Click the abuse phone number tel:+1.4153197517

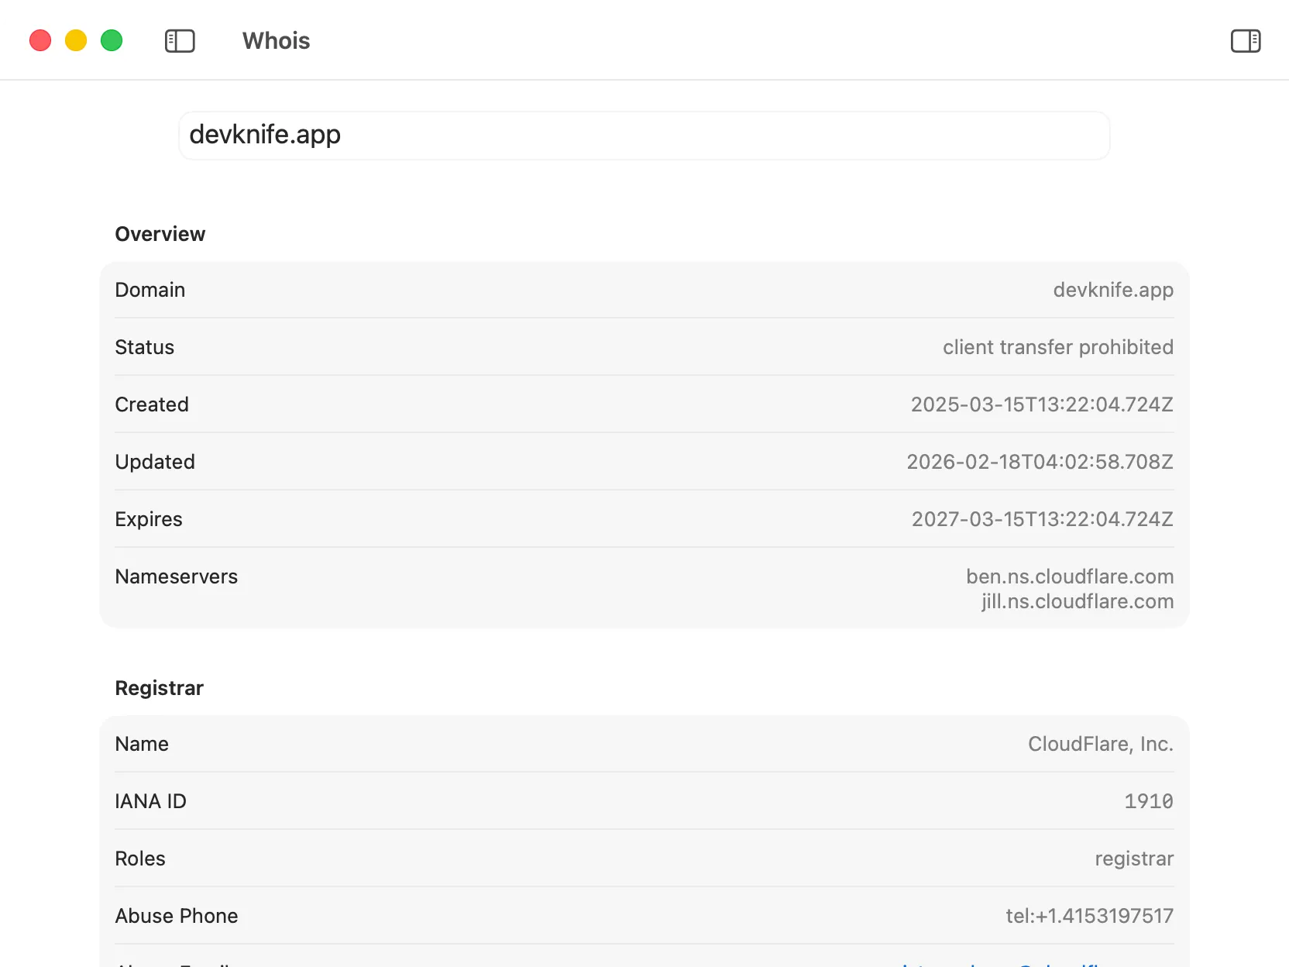1089,915
